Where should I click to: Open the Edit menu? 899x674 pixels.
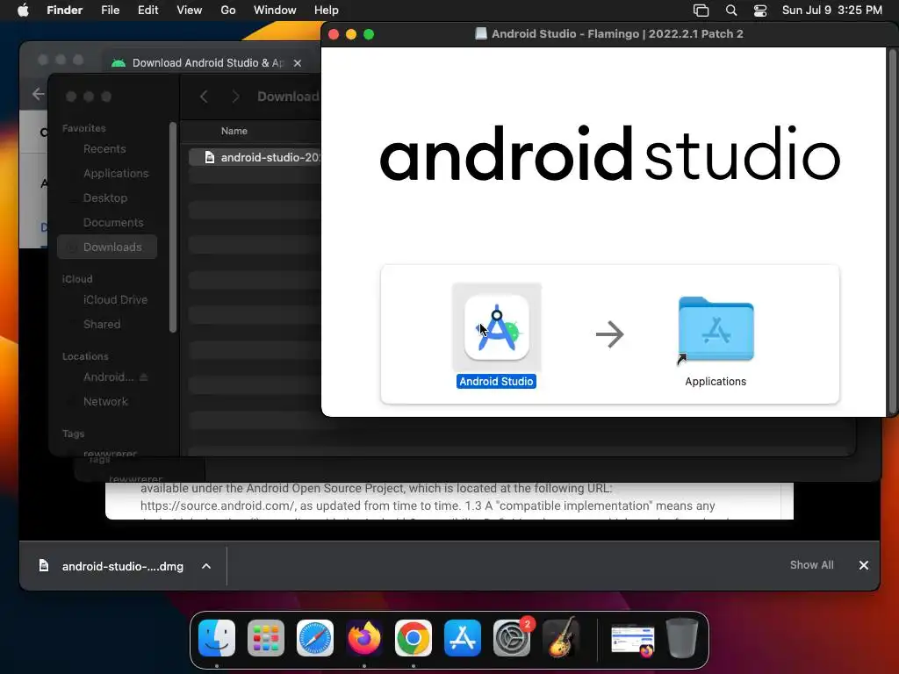(147, 11)
